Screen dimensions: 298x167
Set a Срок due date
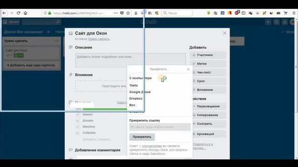[x=208, y=81]
